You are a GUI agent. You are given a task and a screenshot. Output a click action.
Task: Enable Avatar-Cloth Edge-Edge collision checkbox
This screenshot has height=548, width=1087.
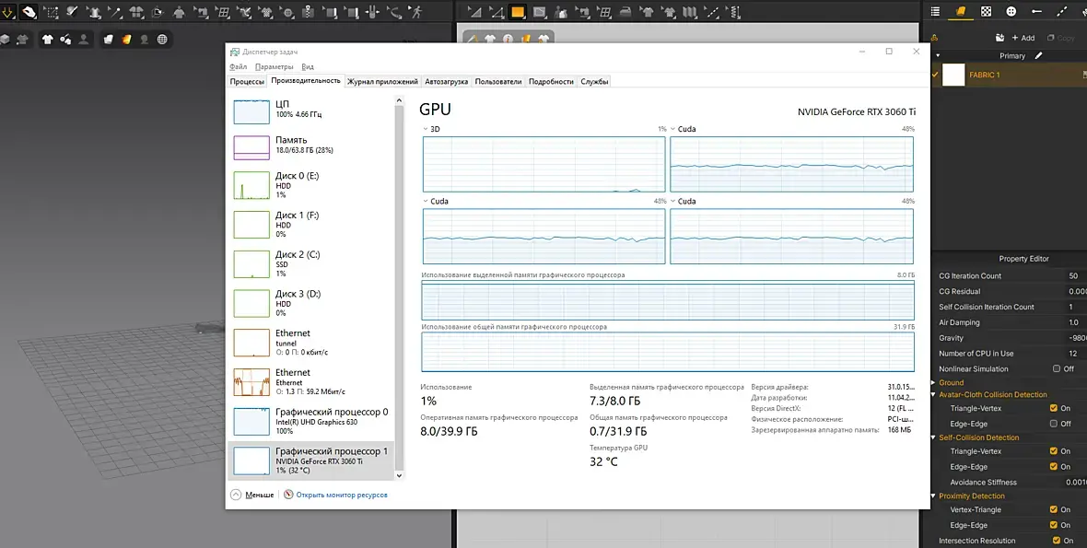[x=1054, y=424]
